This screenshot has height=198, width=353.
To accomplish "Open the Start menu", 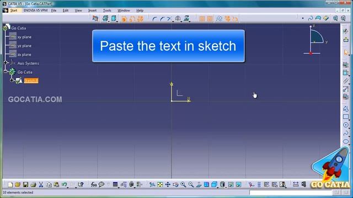I will coord(13,10).
